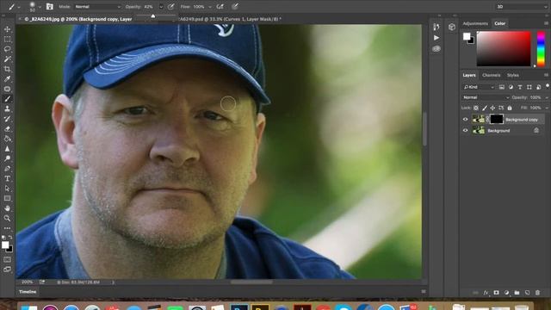Open the History panel icon
This screenshot has width=551, height=310.
(x=436, y=27)
